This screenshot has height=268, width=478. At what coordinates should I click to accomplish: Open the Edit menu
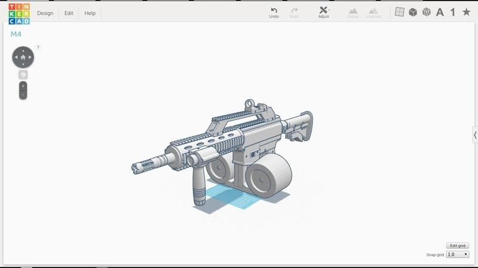click(x=69, y=13)
